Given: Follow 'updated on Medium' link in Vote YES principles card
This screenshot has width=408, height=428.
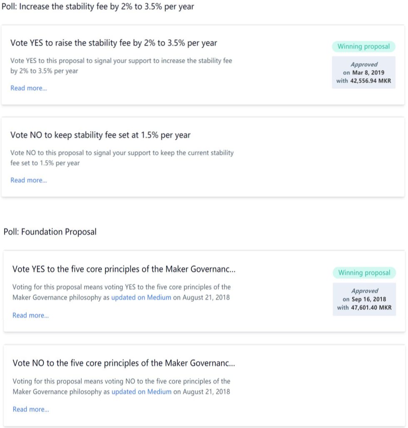Looking at the screenshot, I should [141, 298].
